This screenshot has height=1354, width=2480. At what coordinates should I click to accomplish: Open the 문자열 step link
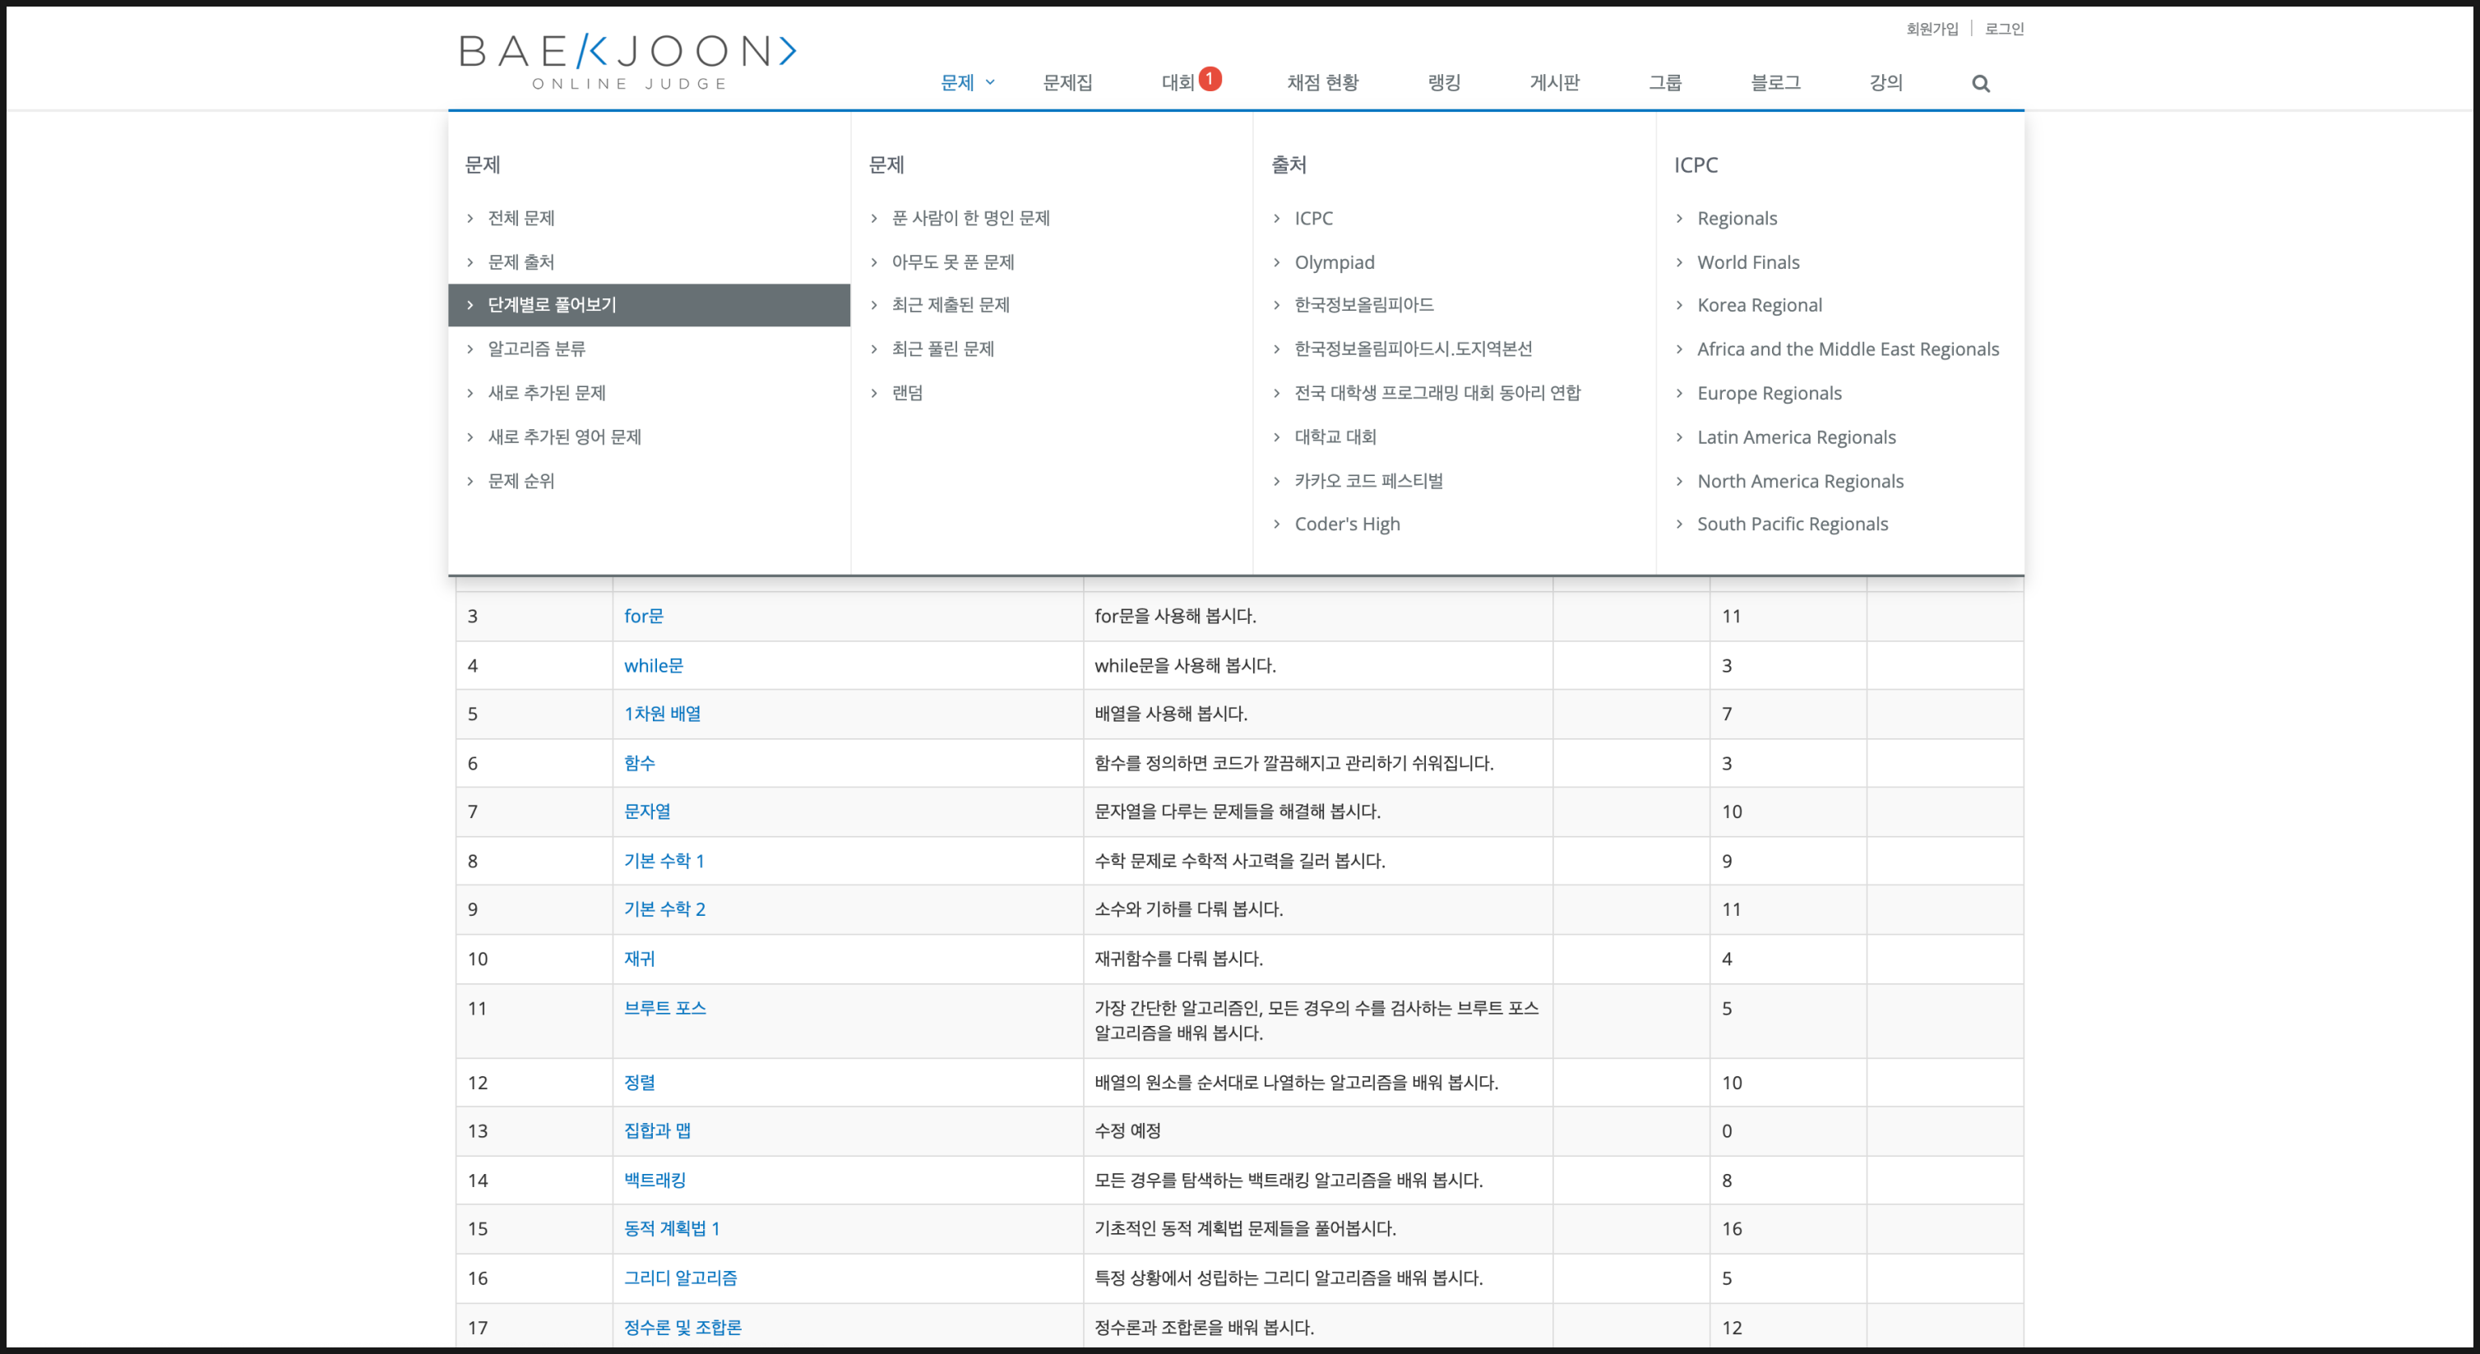(x=647, y=811)
